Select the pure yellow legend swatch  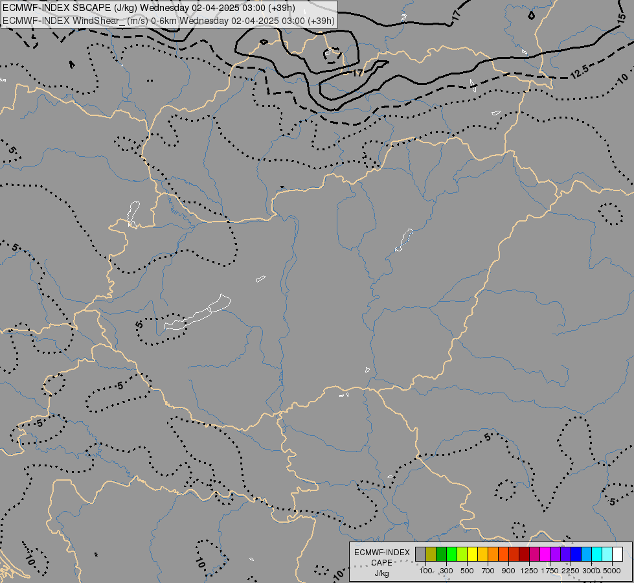pos(472,554)
